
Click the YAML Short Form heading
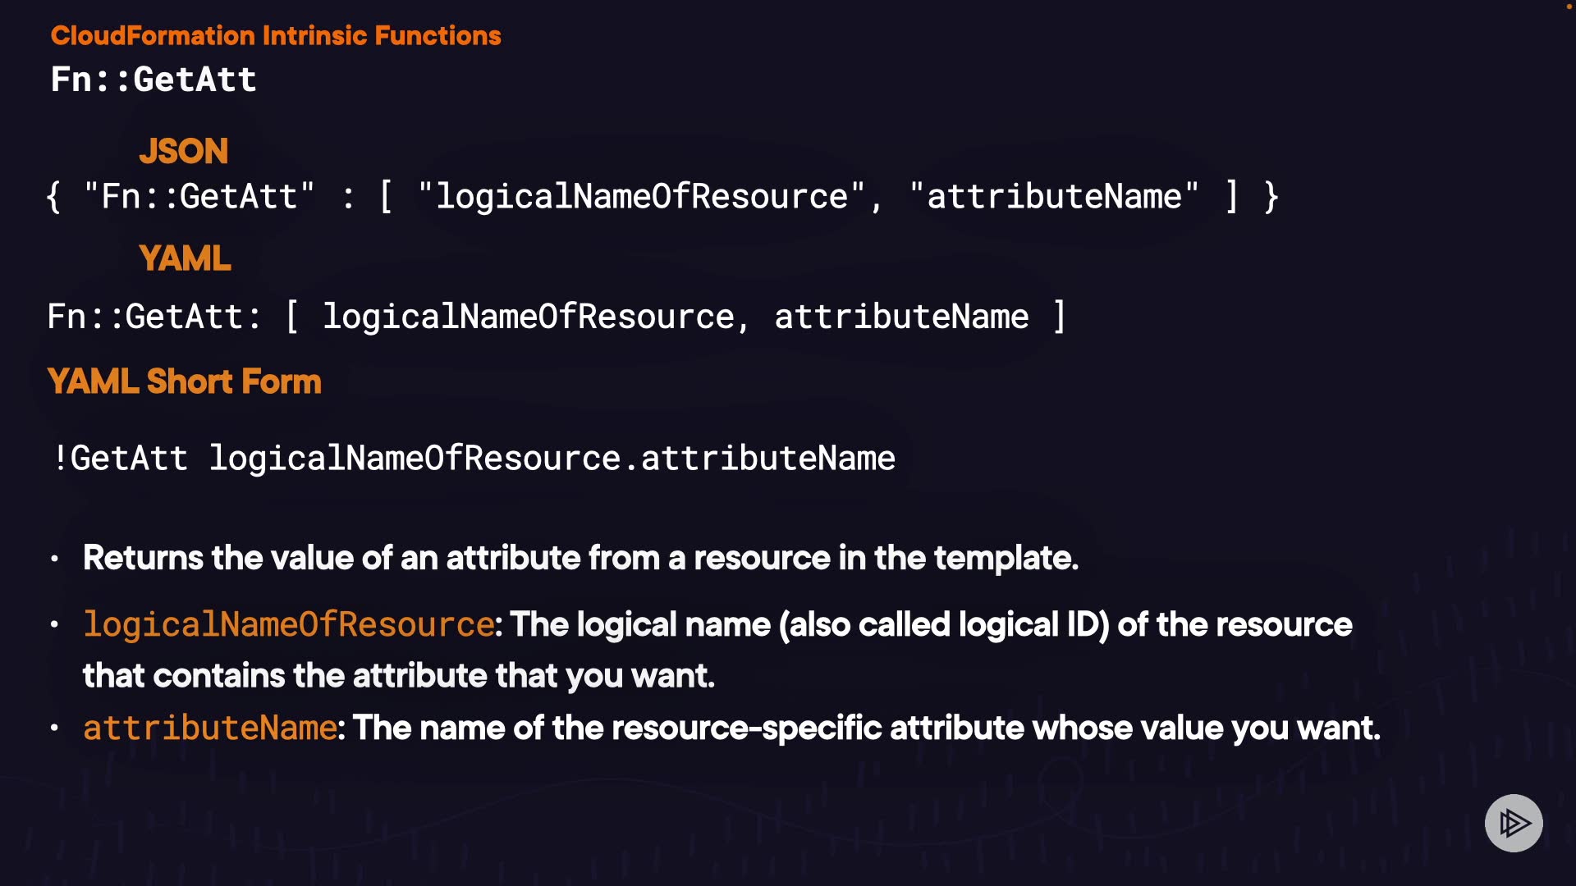[185, 381]
